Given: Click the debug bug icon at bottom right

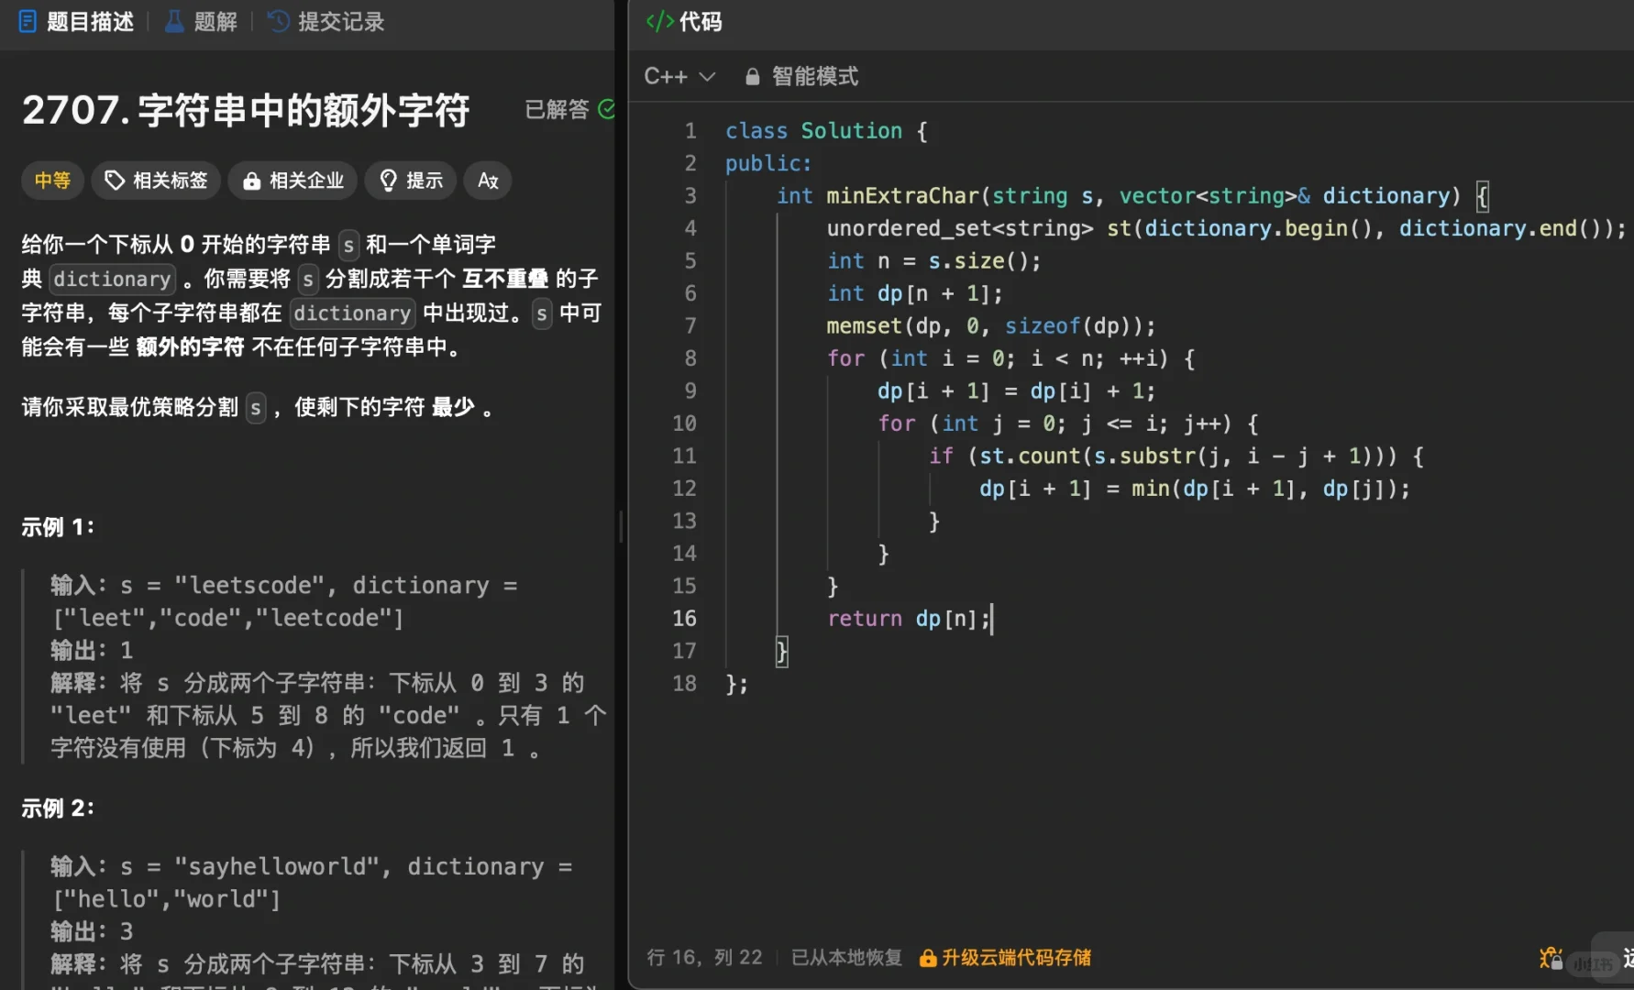Looking at the screenshot, I should (x=1551, y=958).
